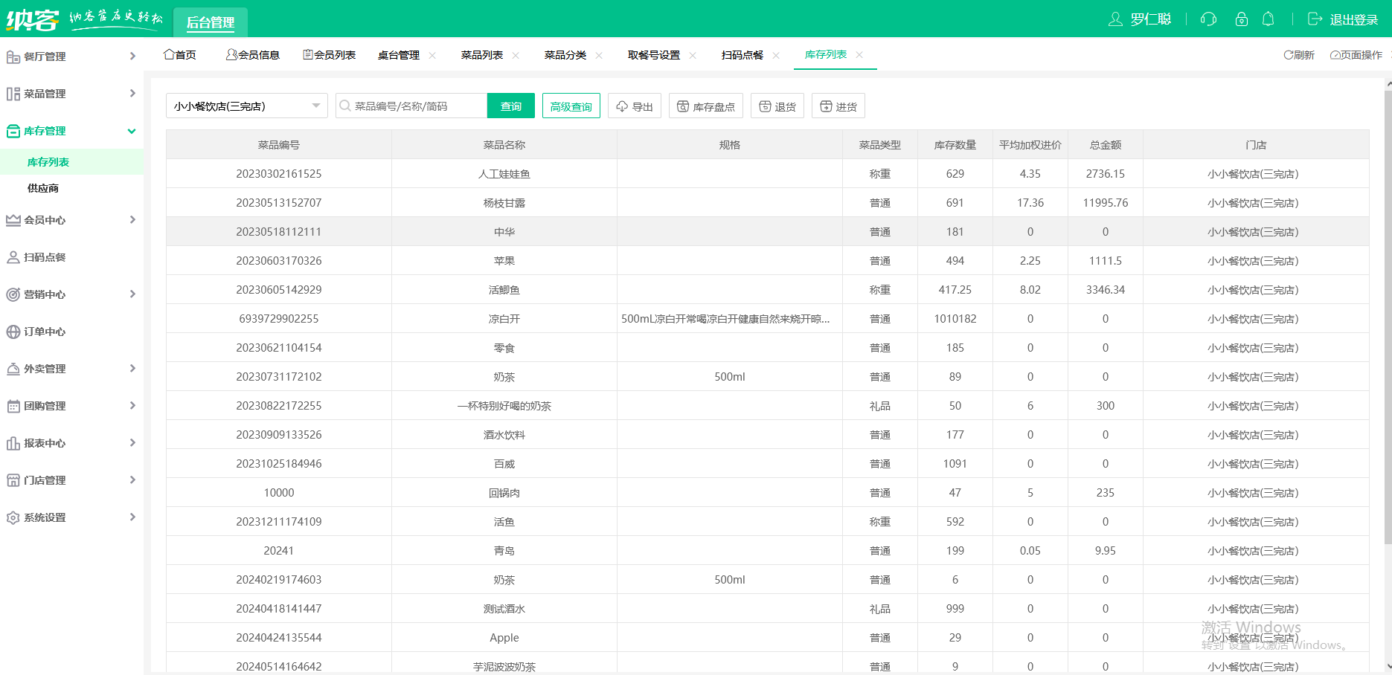Viewport: 1392px width, 675px height.
Task: Close the 取餐号设置 tab
Action: coord(693,56)
